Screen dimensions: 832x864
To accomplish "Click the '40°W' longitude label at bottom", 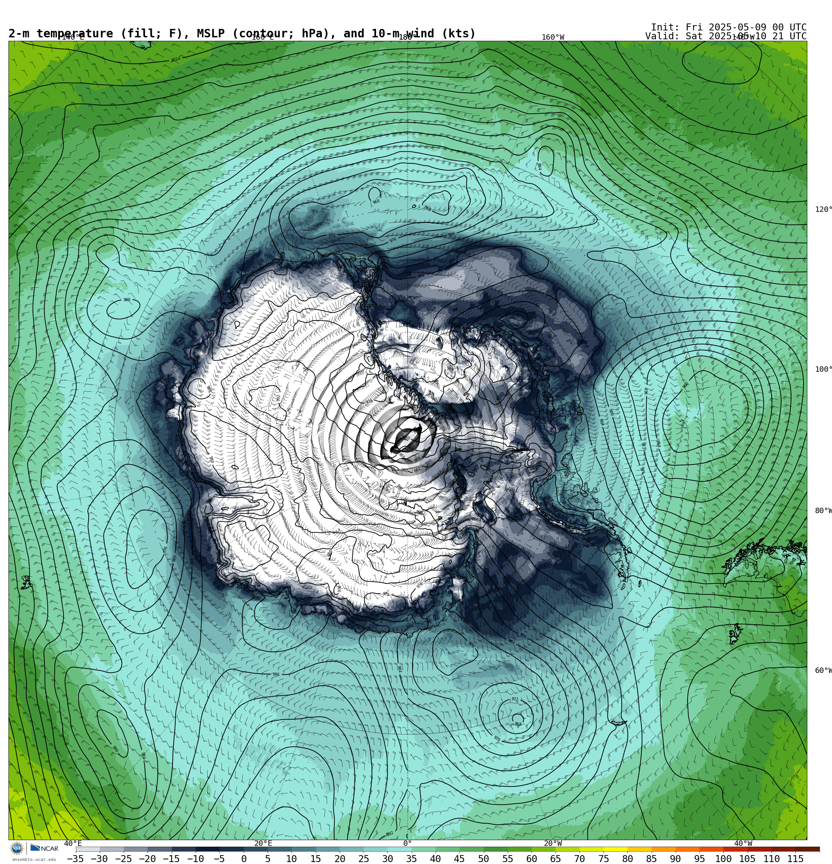I will [x=743, y=843].
